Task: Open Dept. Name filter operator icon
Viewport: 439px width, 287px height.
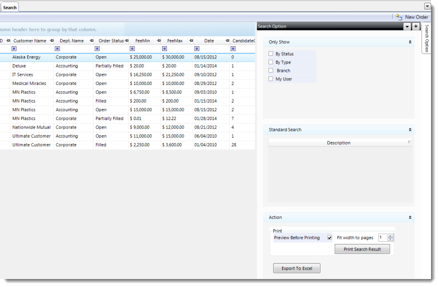Action: click(x=57, y=49)
